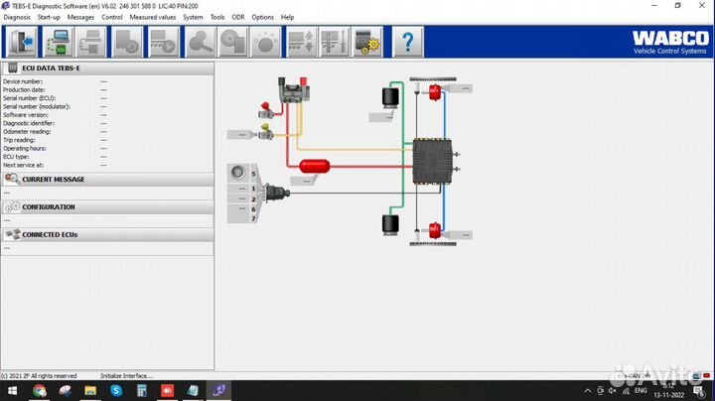Click the blue question mark help icon
This screenshot has height=401, width=715.
pyautogui.click(x=408, y=42)
